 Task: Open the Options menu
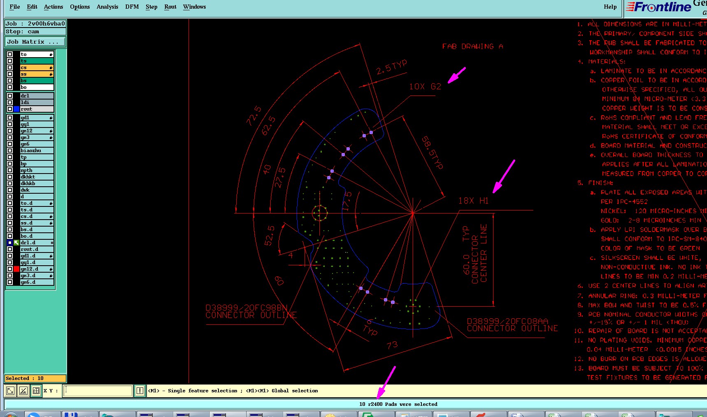coord(80,7)
